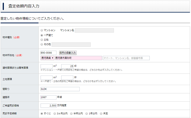Click the 売却予定時期 label
Screen dimensions: 191x118
point(10,113)
